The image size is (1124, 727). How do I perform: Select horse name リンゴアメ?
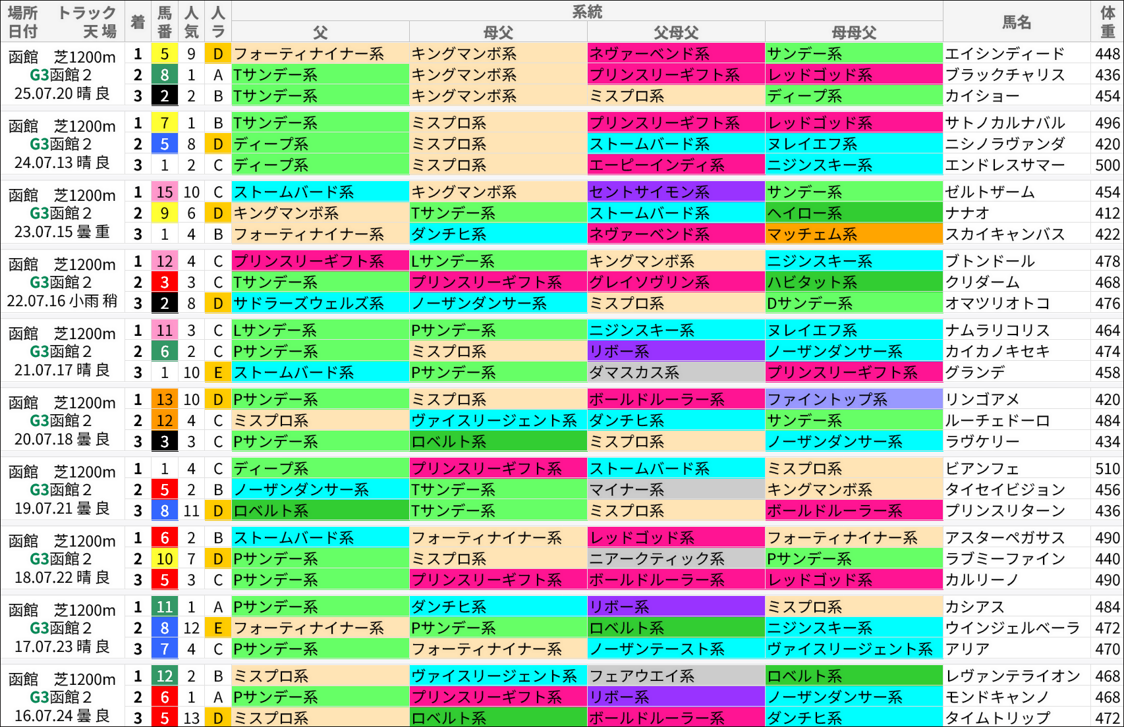pyautogui.click(x=982, y=400)
